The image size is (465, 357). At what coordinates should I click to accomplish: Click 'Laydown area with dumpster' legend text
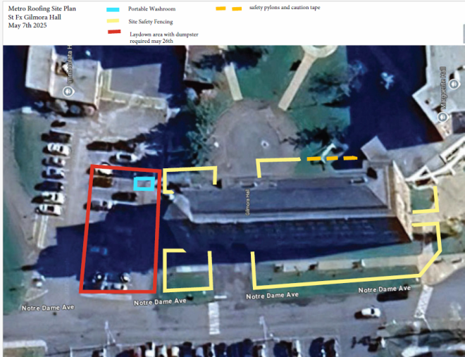click(164, 34)
